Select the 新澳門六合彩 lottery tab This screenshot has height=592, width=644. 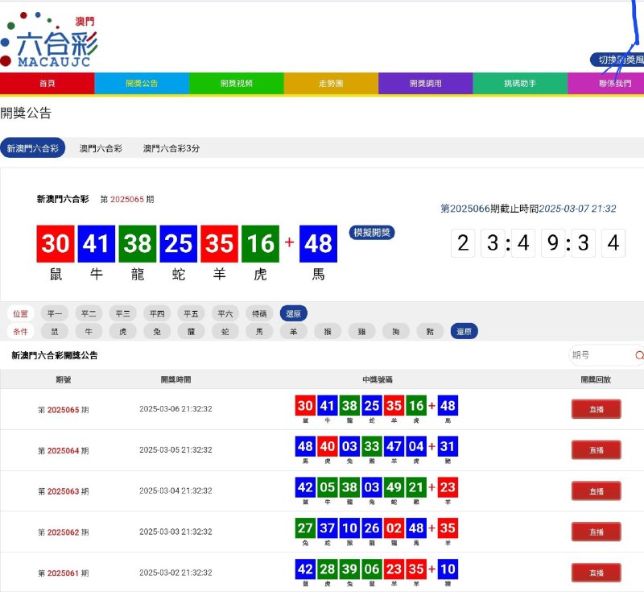32,148
